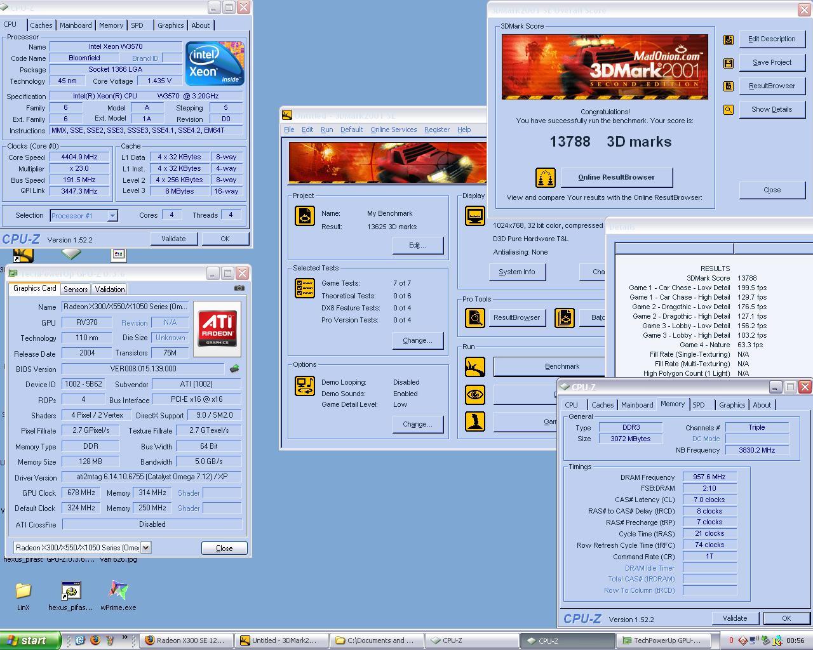Click the Online ResultBrowser button
This screenshot has height=650, width=813.
[x=616, y=177]
